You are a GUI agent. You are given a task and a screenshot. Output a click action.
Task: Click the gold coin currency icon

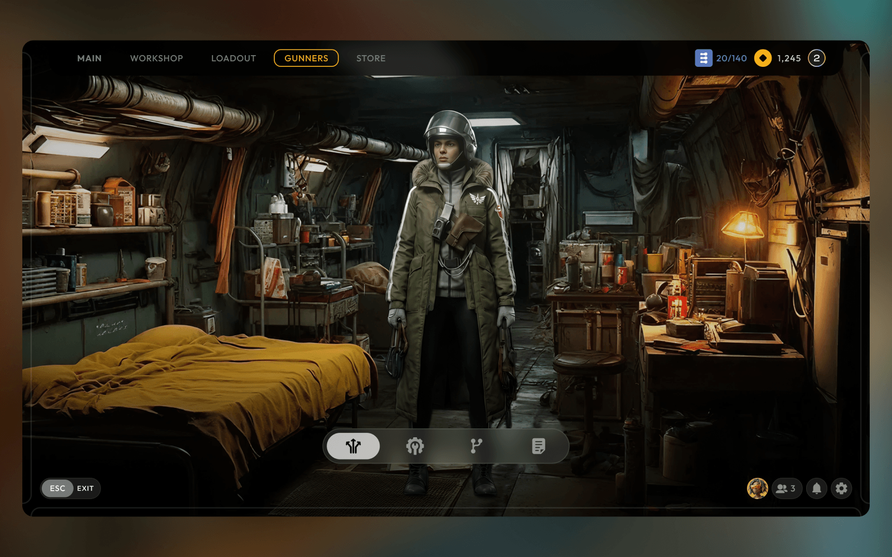point(763,58)
